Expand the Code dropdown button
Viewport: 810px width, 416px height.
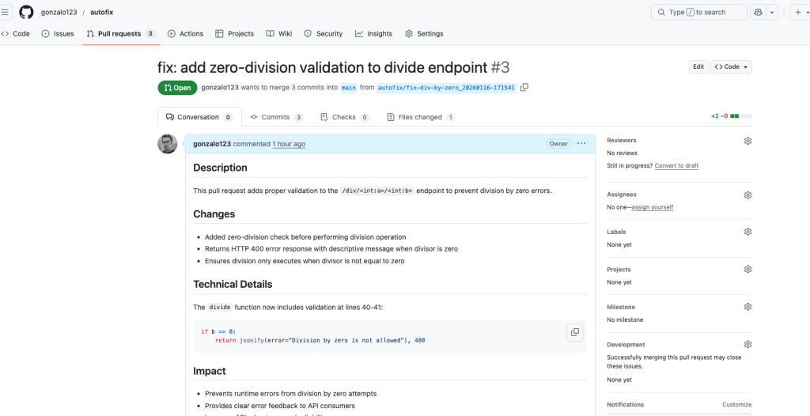tap(731, 67)
